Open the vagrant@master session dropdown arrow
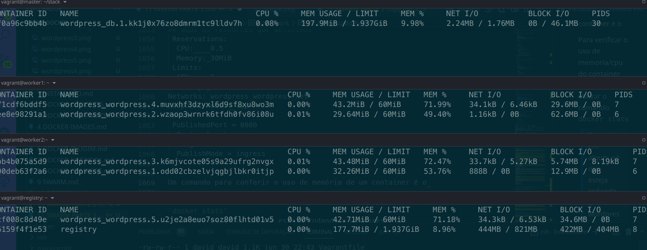Viewport: 647px width, 250px height. (x=65, y=2)
